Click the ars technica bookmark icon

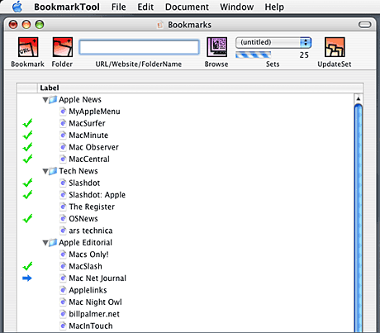(63, 231)
